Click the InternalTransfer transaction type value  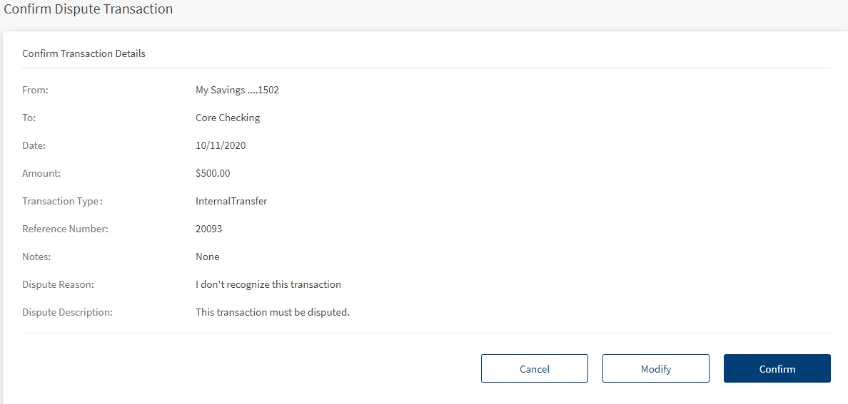(231, 201)
